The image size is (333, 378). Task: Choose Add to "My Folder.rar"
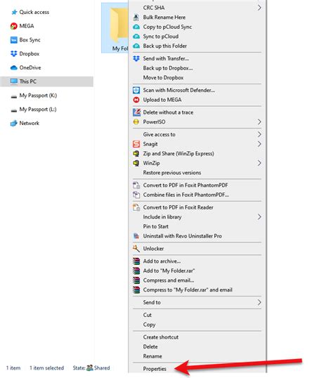click(x=169, y=271)
